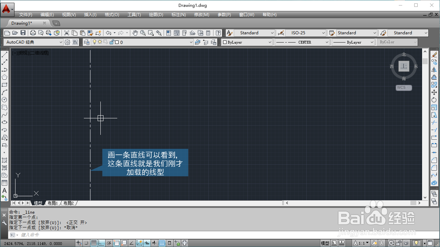Image resolution: width=440 pixels, height=247 pixels.
Task: Toggle Object Snap in status bar
Action: pyautogui.click(x=117, y=243)
